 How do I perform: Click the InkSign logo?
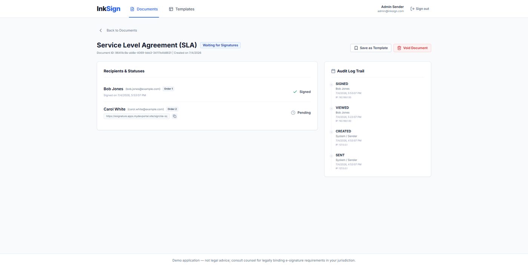pyautogui.click(x=109, y=9)
